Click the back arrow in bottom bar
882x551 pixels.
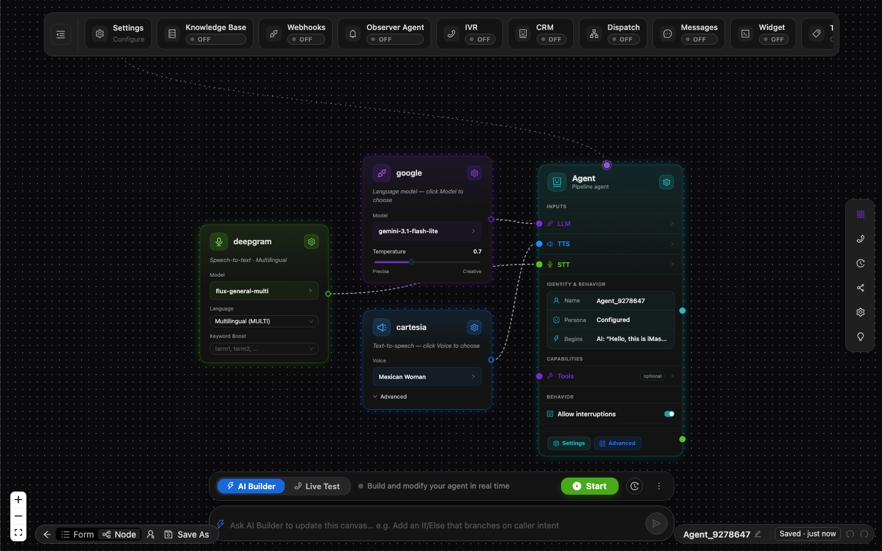click(47, 534)
